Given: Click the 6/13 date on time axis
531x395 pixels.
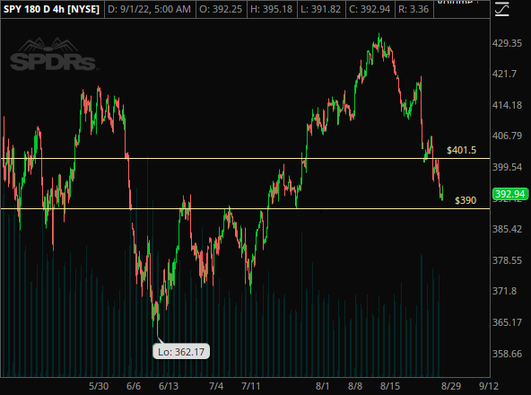Looking at the screenshot, I should (169, 386).
